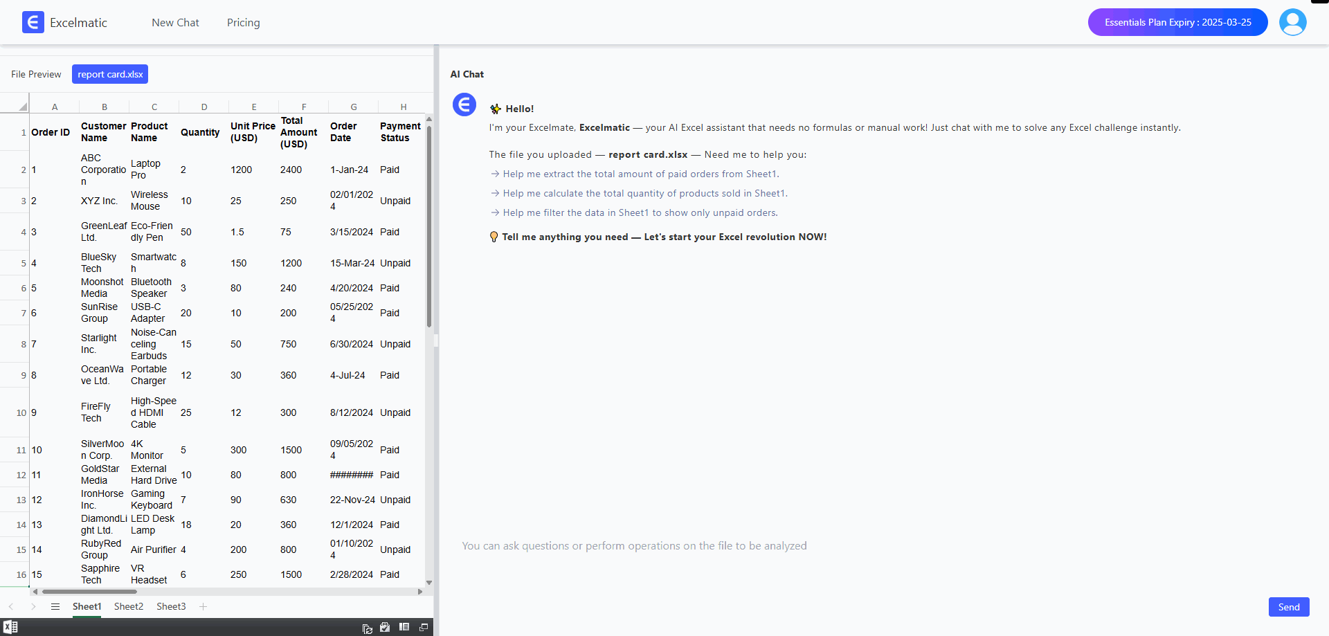Open the New Chat menu item

[175, 23]
